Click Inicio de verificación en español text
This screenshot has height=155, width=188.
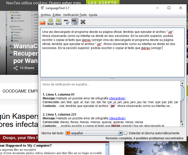(x=66, y=84)
